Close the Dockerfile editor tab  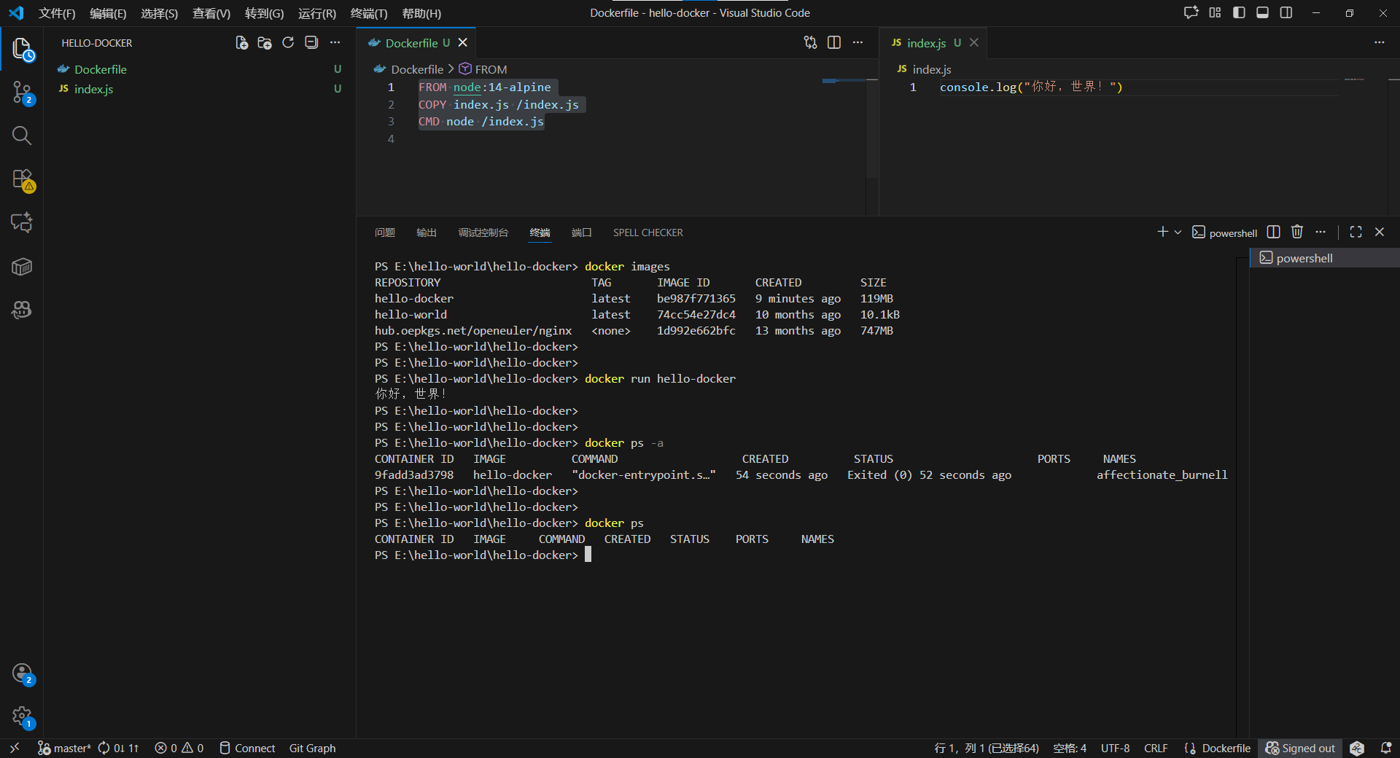(462, 43)
